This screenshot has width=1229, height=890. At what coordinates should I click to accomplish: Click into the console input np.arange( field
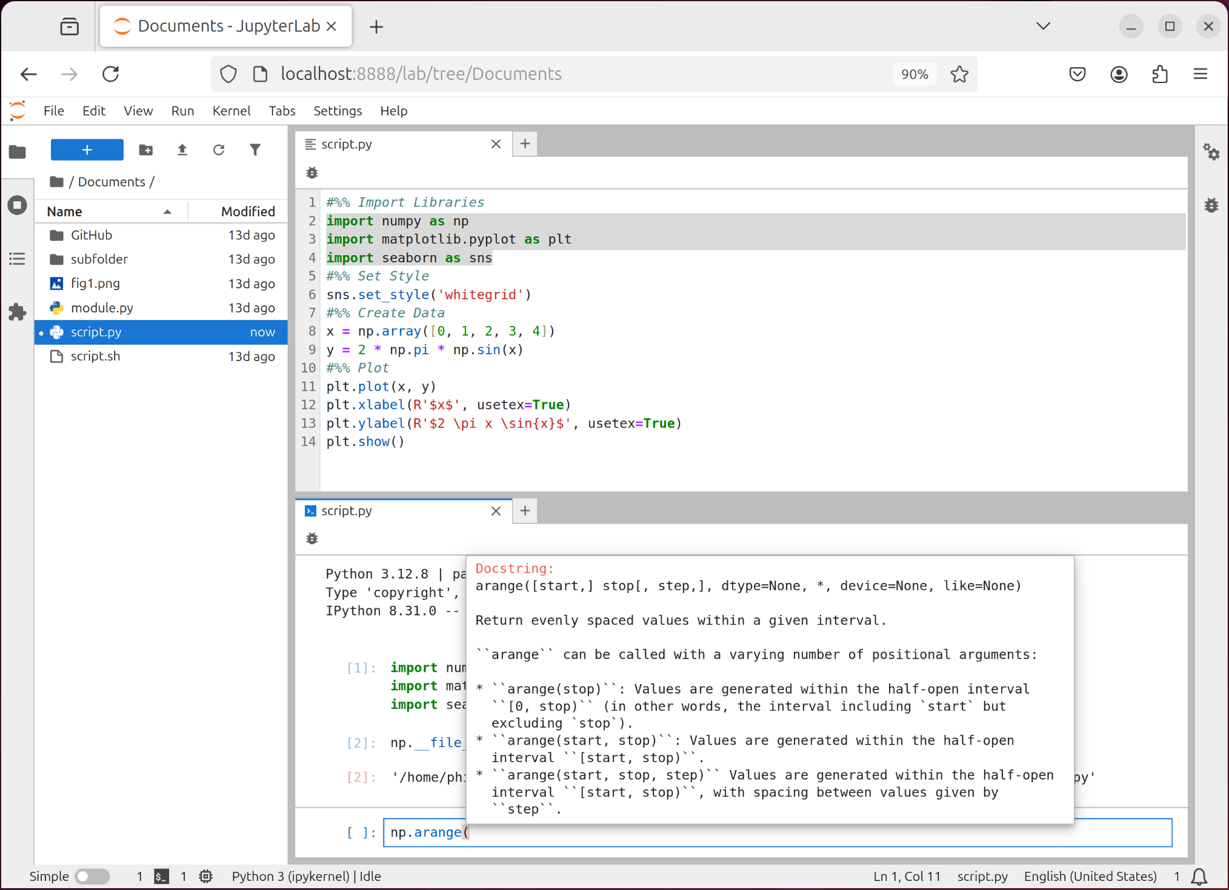(x=778, y=832)
